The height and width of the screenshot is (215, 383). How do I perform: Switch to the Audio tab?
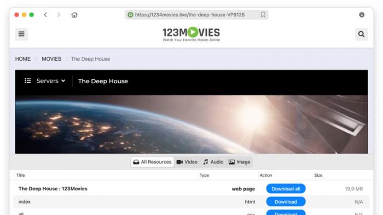tap(213, 162)
